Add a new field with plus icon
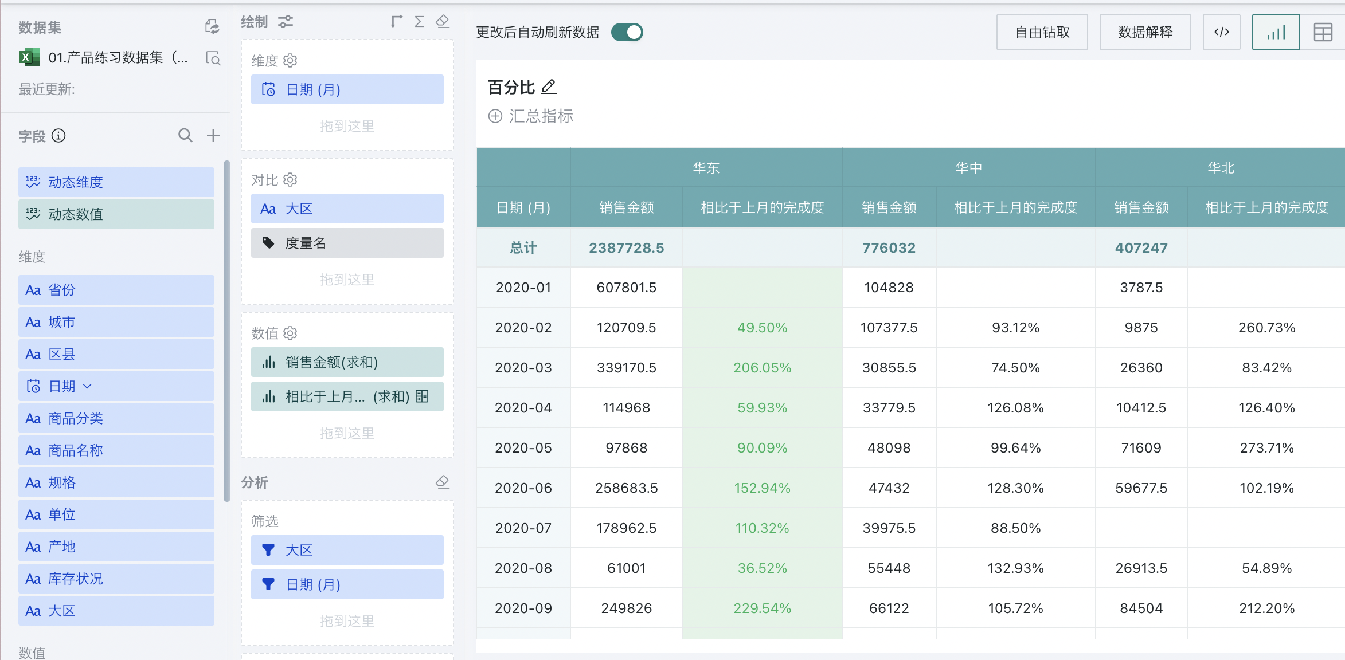Viewport: 1345px width, 660px height. click(x=213, y=136)
